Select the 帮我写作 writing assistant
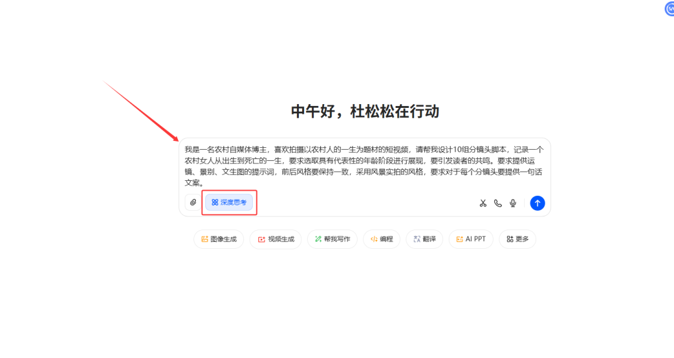 (x=332, y=239)
